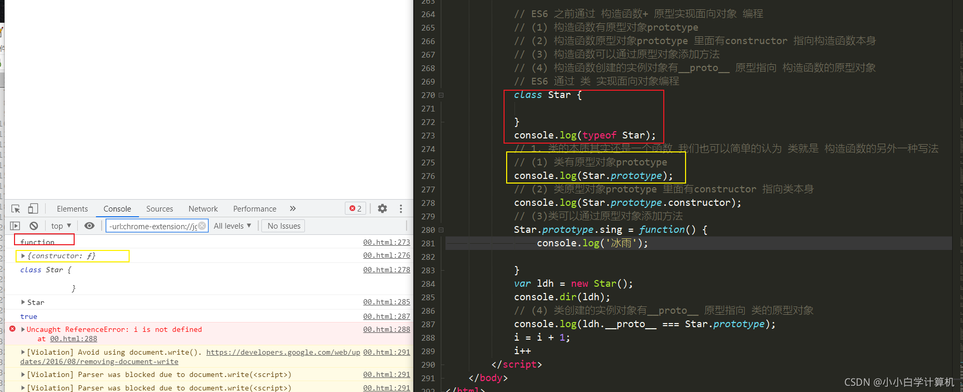Clear the console icon
The image size is (963, 392).
pyautogui.click(x=34, y=226)
